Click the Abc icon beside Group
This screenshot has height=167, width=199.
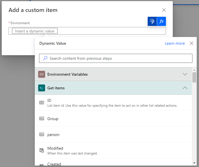[42, 119]
